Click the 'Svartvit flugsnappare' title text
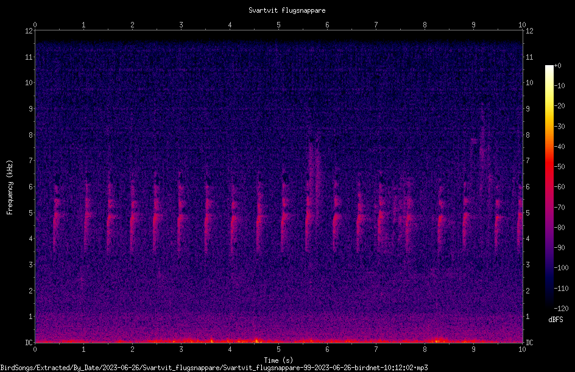The image size is (575, 372). (287, 10)
